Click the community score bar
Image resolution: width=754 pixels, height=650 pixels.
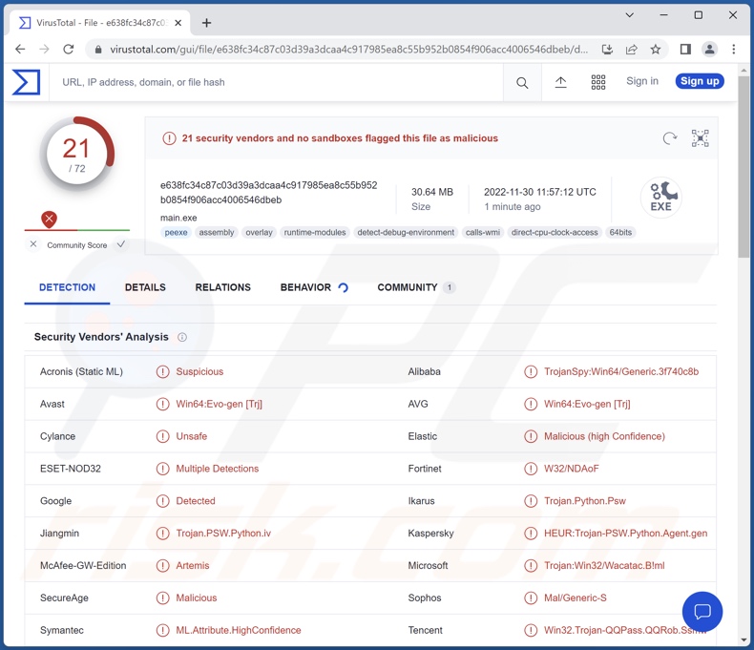pyautogui.click(x=77, y=230)
